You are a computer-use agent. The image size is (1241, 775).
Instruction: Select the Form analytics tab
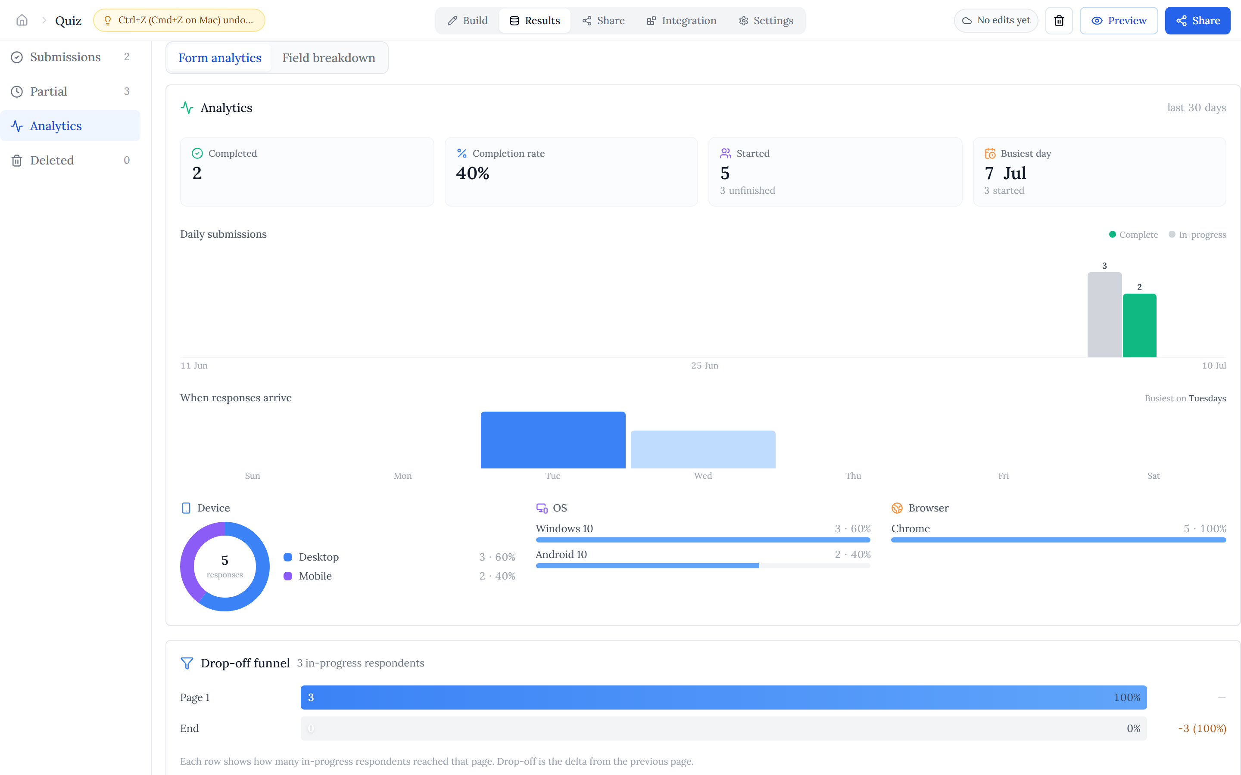point(220,58)
